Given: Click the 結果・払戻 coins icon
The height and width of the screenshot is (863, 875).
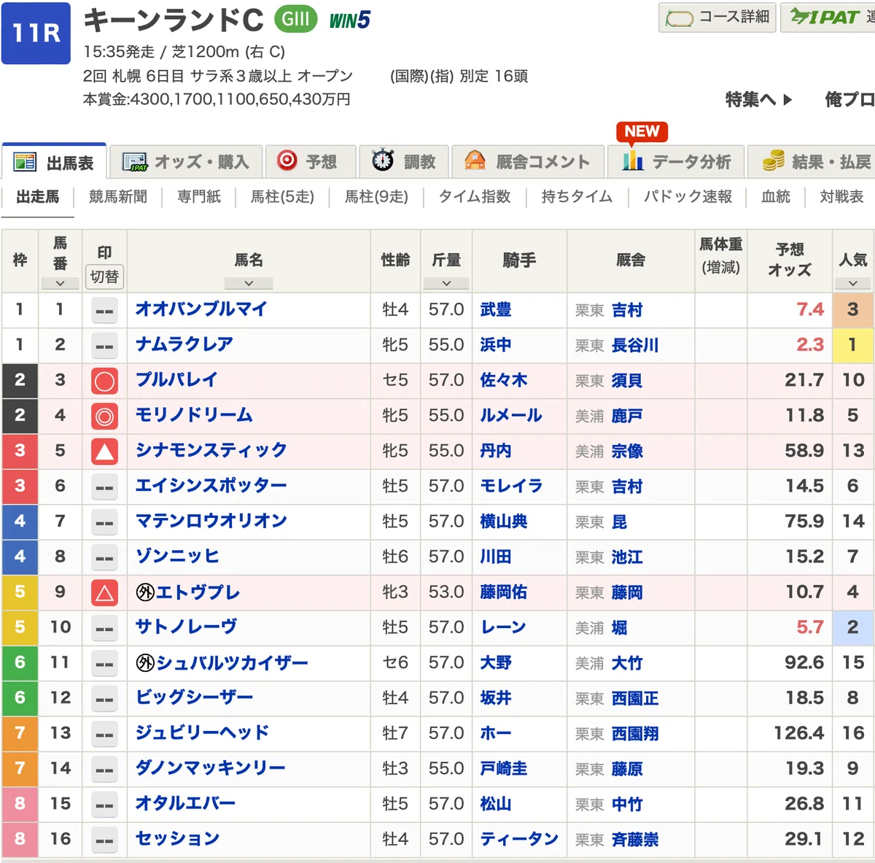Looking at the screenshot, I should (x=774, y=160).
